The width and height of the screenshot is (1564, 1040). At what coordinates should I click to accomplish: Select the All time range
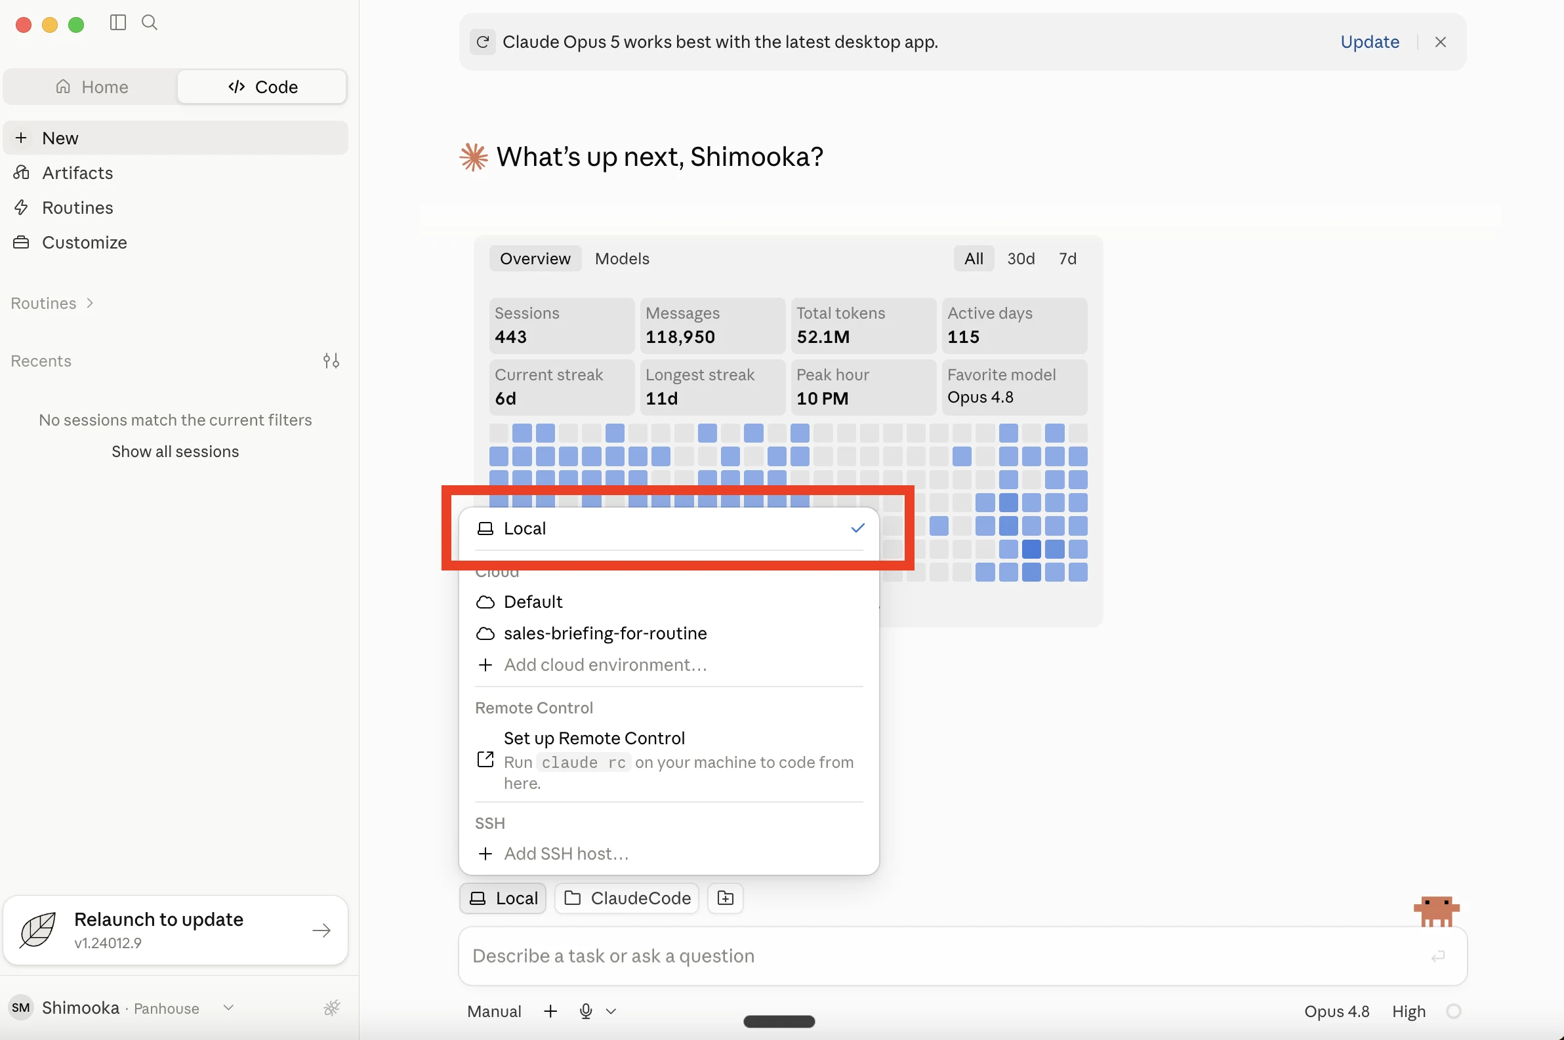(974, 258)
